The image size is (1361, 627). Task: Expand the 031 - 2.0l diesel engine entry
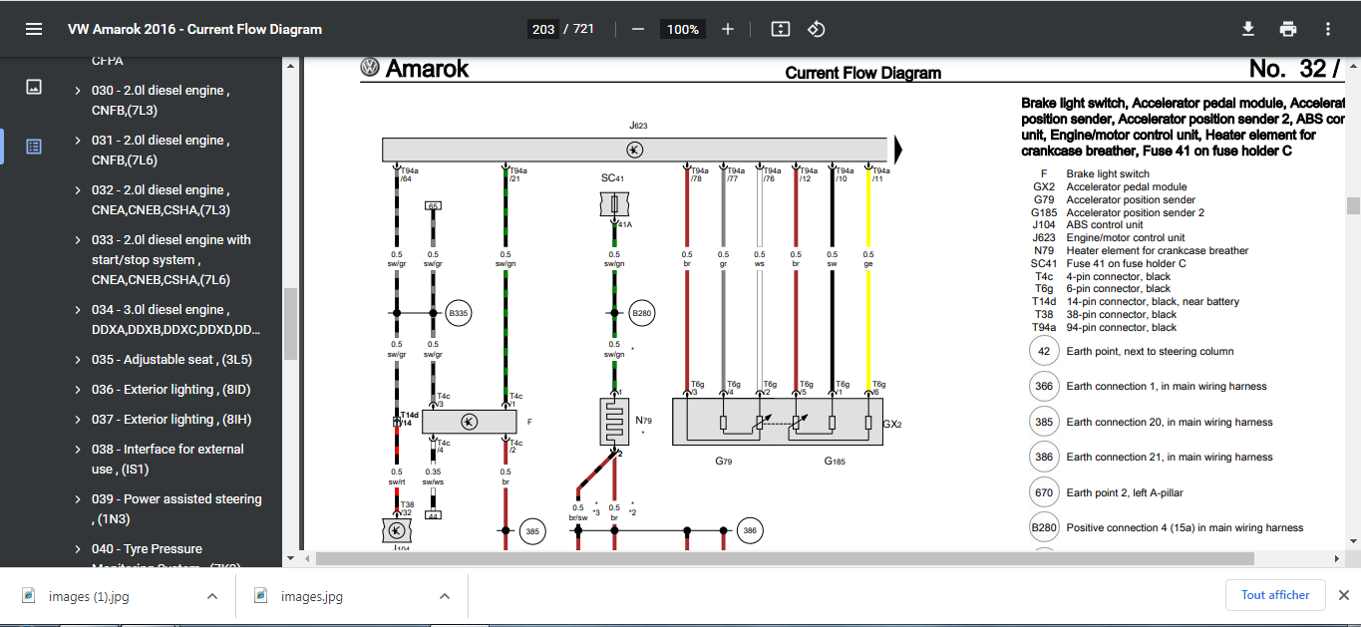[78, 141]
